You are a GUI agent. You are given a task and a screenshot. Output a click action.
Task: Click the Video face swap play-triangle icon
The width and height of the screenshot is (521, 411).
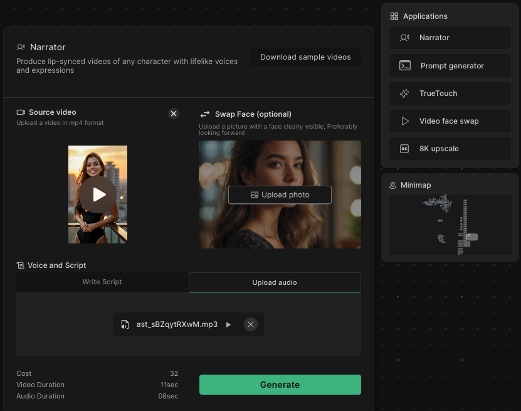[x=405, y=121]
